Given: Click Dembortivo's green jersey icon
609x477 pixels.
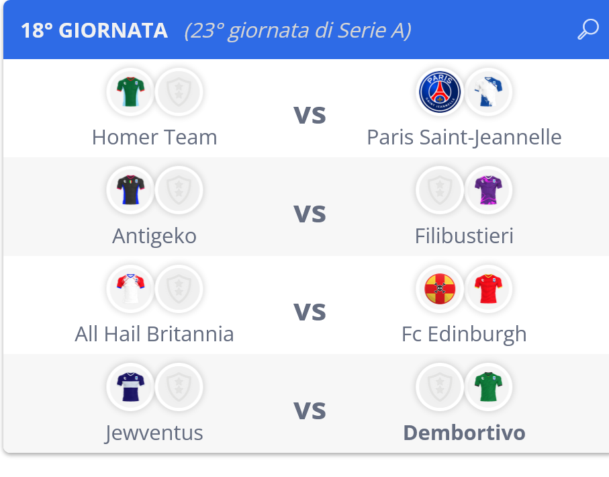Looking at the screenshot, I should [488, 387].
